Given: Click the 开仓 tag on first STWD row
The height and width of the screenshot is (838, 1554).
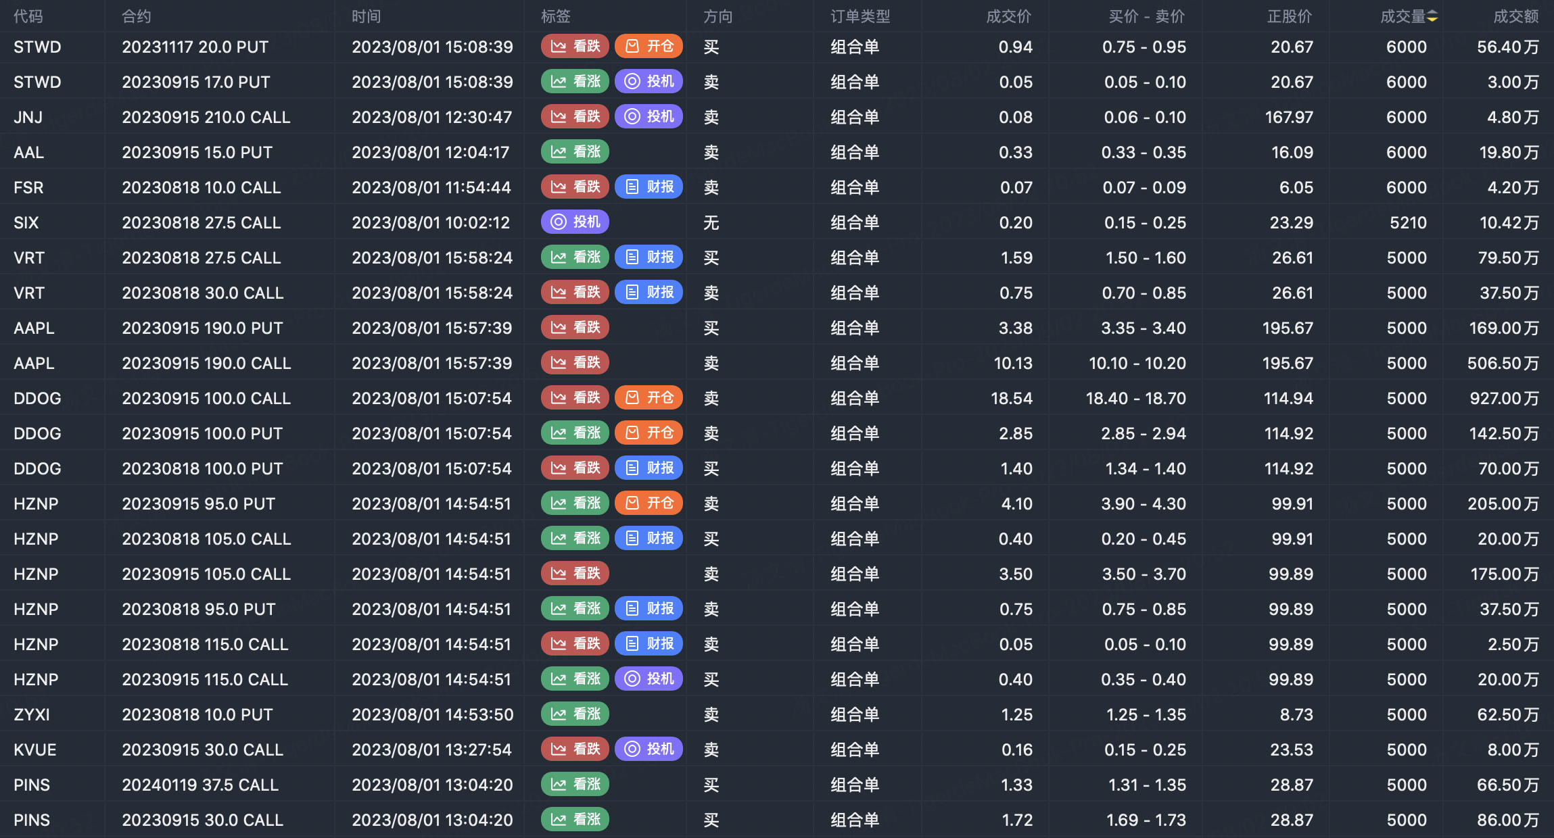Looking at the screenshot, I should coord(649,47).
